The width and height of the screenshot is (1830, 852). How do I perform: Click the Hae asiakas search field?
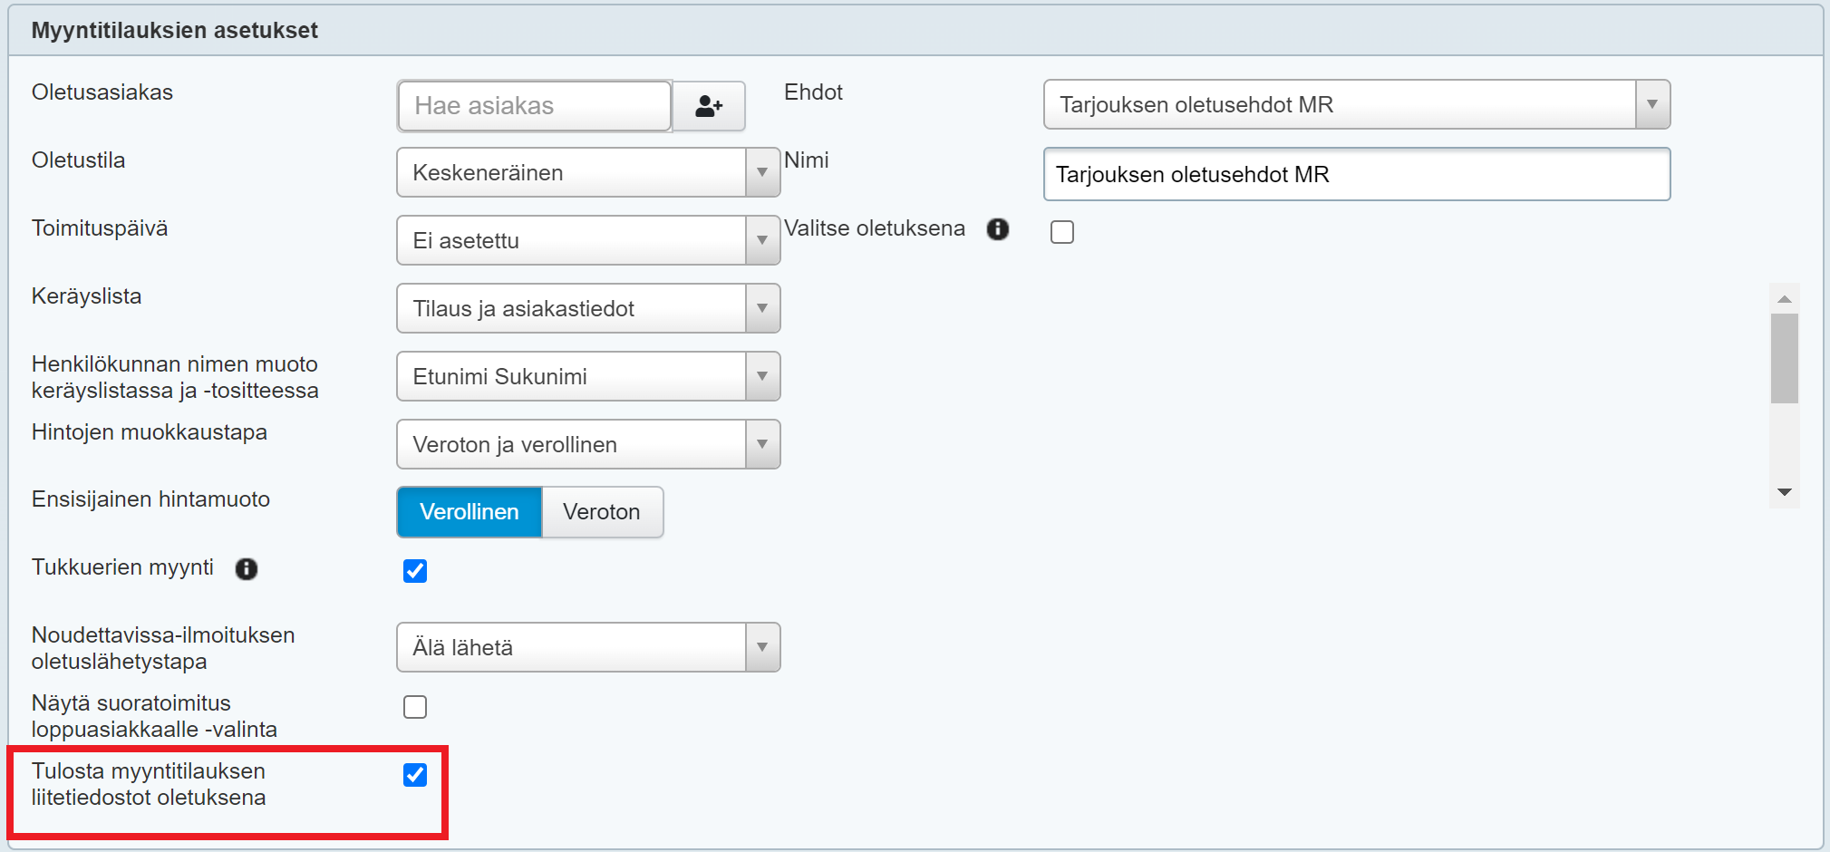pyautogui.click(x=534, y=106)
